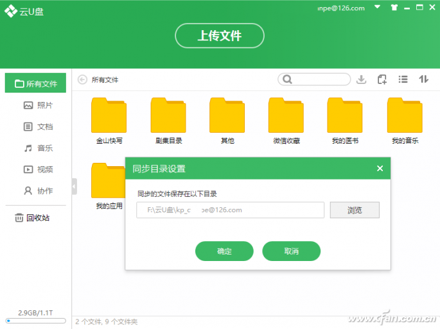
Task: Open the skin (shirt) theme icon
Action: coord(394,8)
